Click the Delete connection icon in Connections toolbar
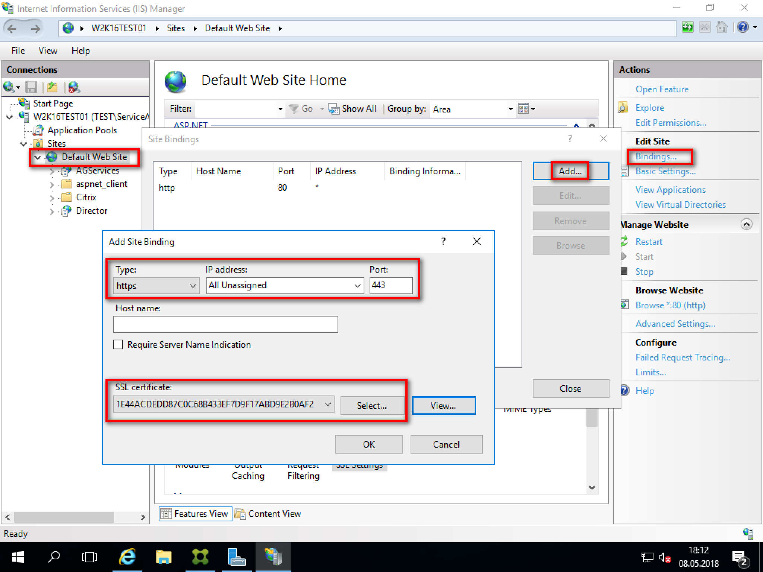The width and height of the screenshot is (763, 572). pos(74,87)
